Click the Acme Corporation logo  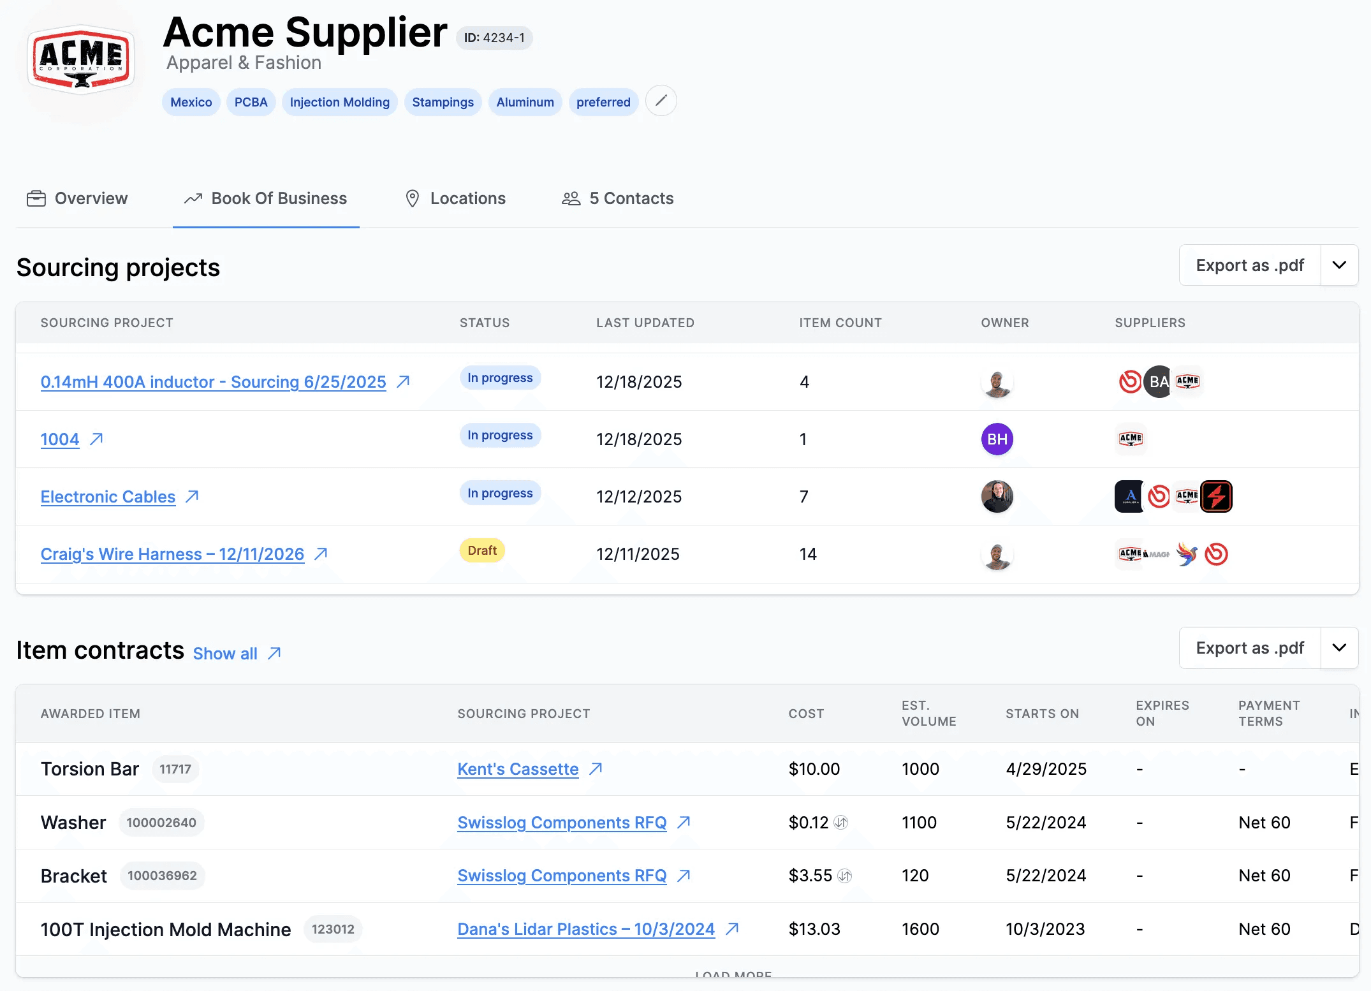[x=81, y=59]
